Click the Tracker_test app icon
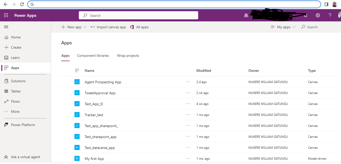Viewport: 341px width, 164px height. click(x=77, y=115)
